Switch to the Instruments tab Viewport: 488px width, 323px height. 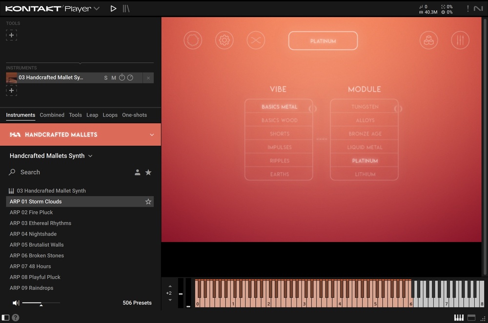tap(20, 115)
